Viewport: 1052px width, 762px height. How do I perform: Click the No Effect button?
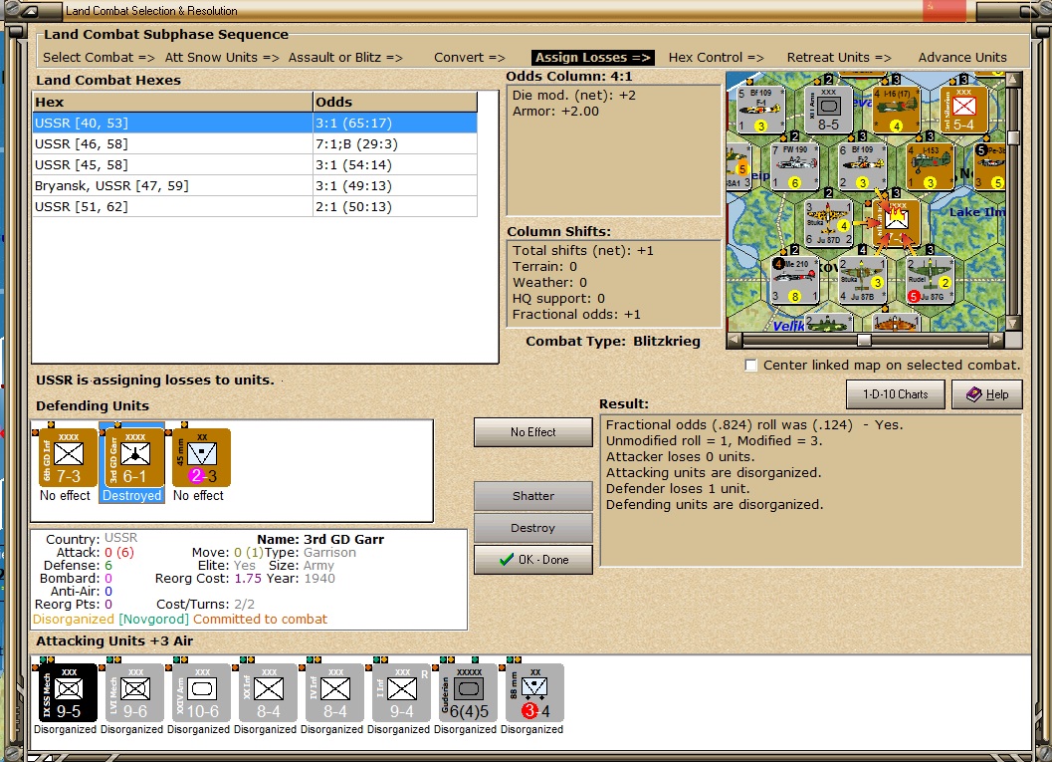(x=533, y=432)
